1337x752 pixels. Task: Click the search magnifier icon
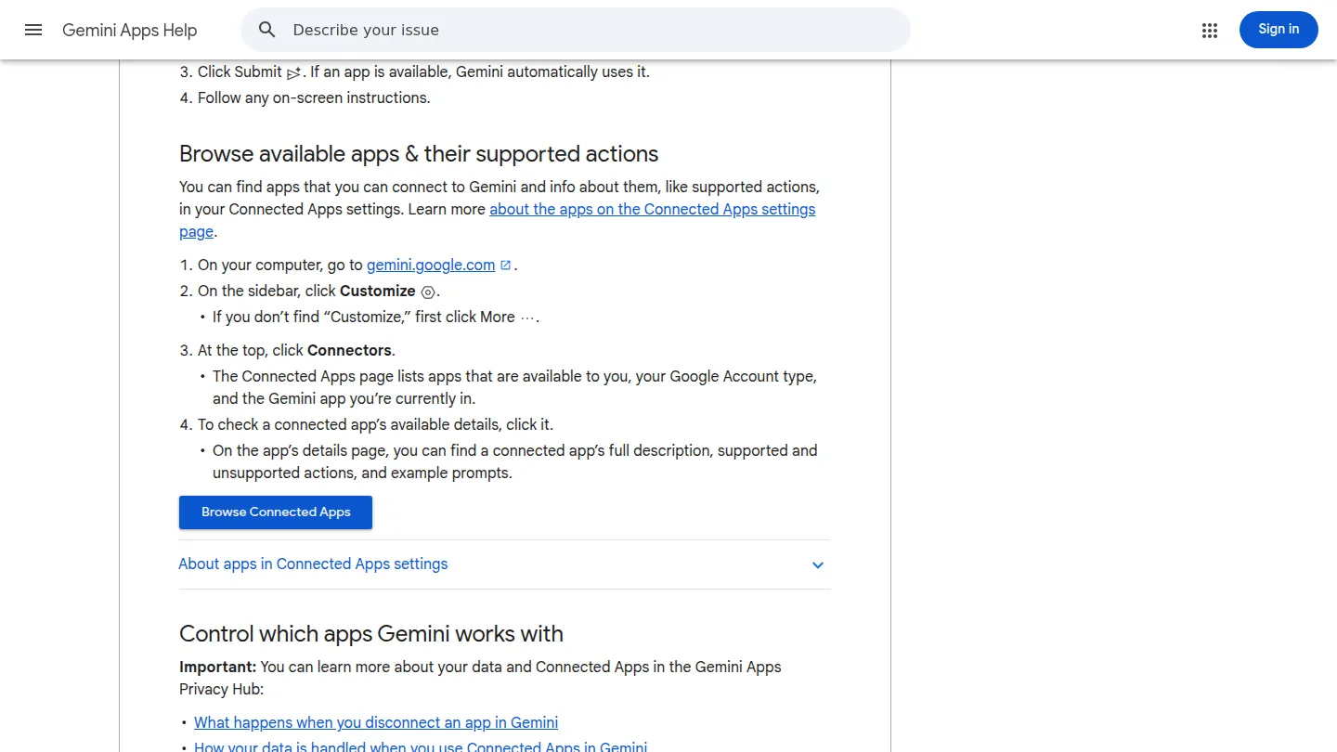[x=267, y=30]
